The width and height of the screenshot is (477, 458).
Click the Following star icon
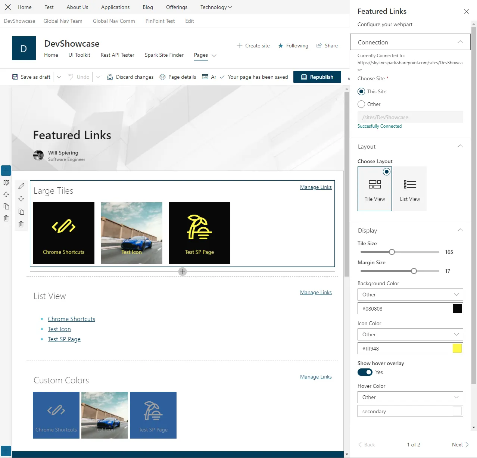point(281,46)
